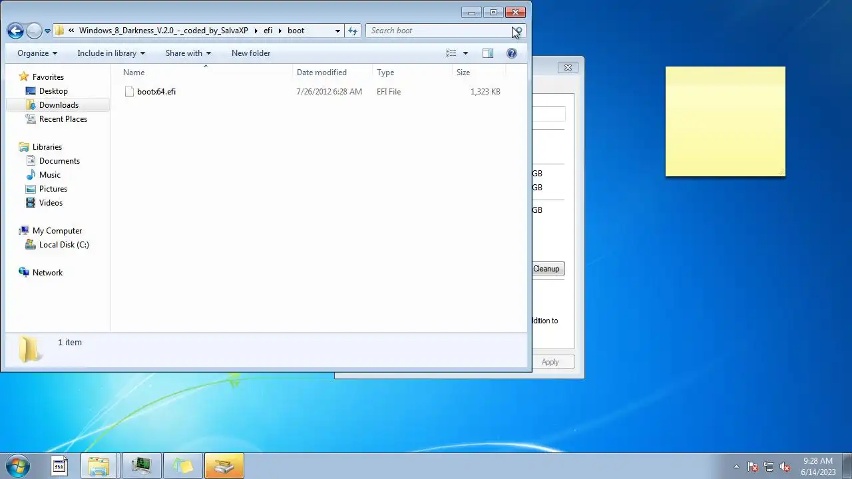Click the Cleanup button in properties window

[x=547, y=269]
